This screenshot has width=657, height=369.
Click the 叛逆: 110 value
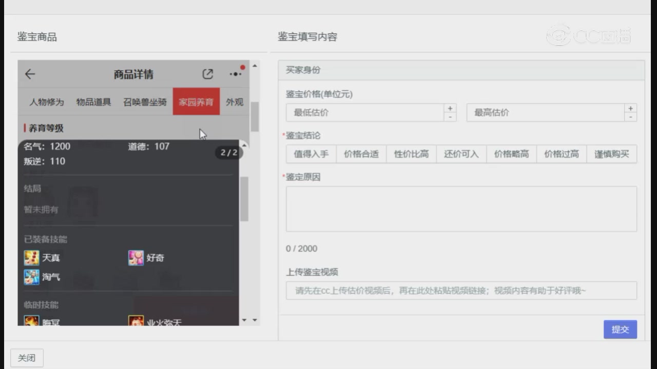45,161
